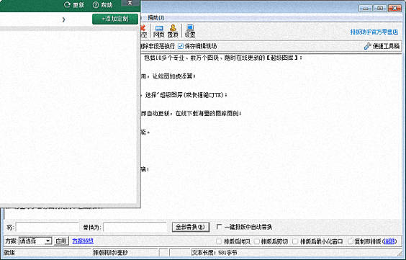406x260 pixels.
Task: Toggle the 排版后拷贝 checkbox
Action: [219, 241]
